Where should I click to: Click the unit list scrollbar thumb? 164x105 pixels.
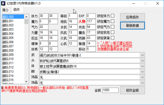tap(26, 21)
